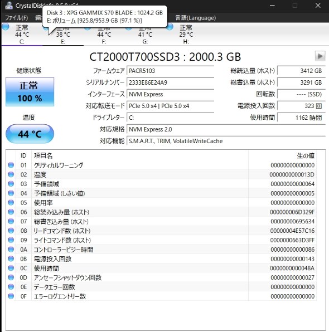Click status dot for ID 04 row
Image resolution: width=329 pixels, height=332 pixels.
click(11, 193)
